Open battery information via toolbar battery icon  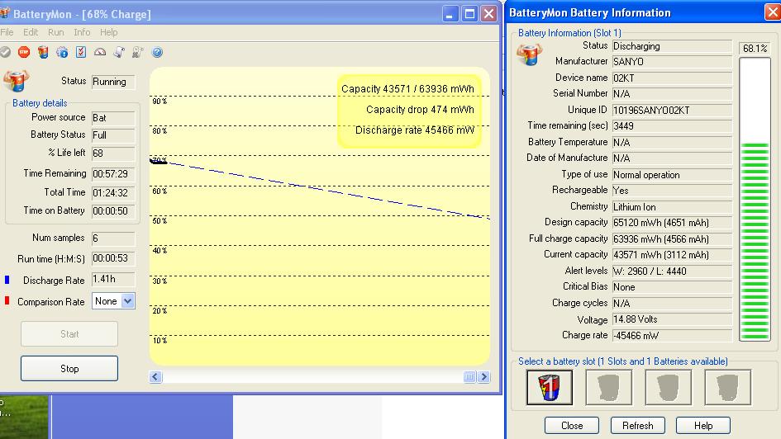[x=43, y=52]
